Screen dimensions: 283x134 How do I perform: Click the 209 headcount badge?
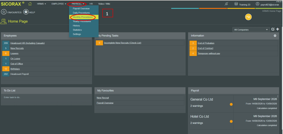point(6,43)
